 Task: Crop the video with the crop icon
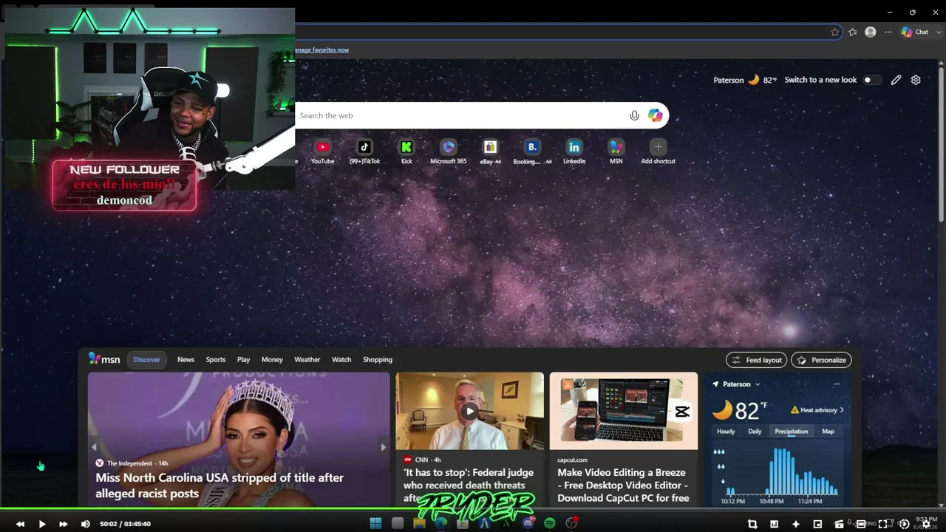point(752,524)
